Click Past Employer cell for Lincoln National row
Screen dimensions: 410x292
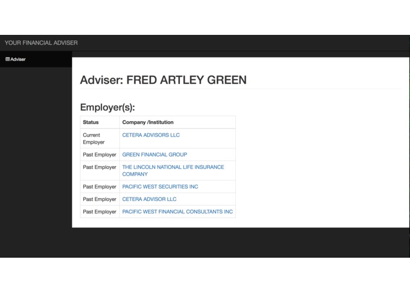[x=100, y=170]
